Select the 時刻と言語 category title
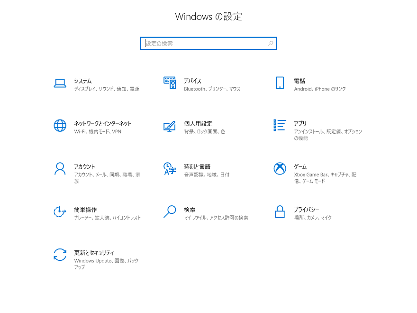The image size is (417, 313). [197, 167]
